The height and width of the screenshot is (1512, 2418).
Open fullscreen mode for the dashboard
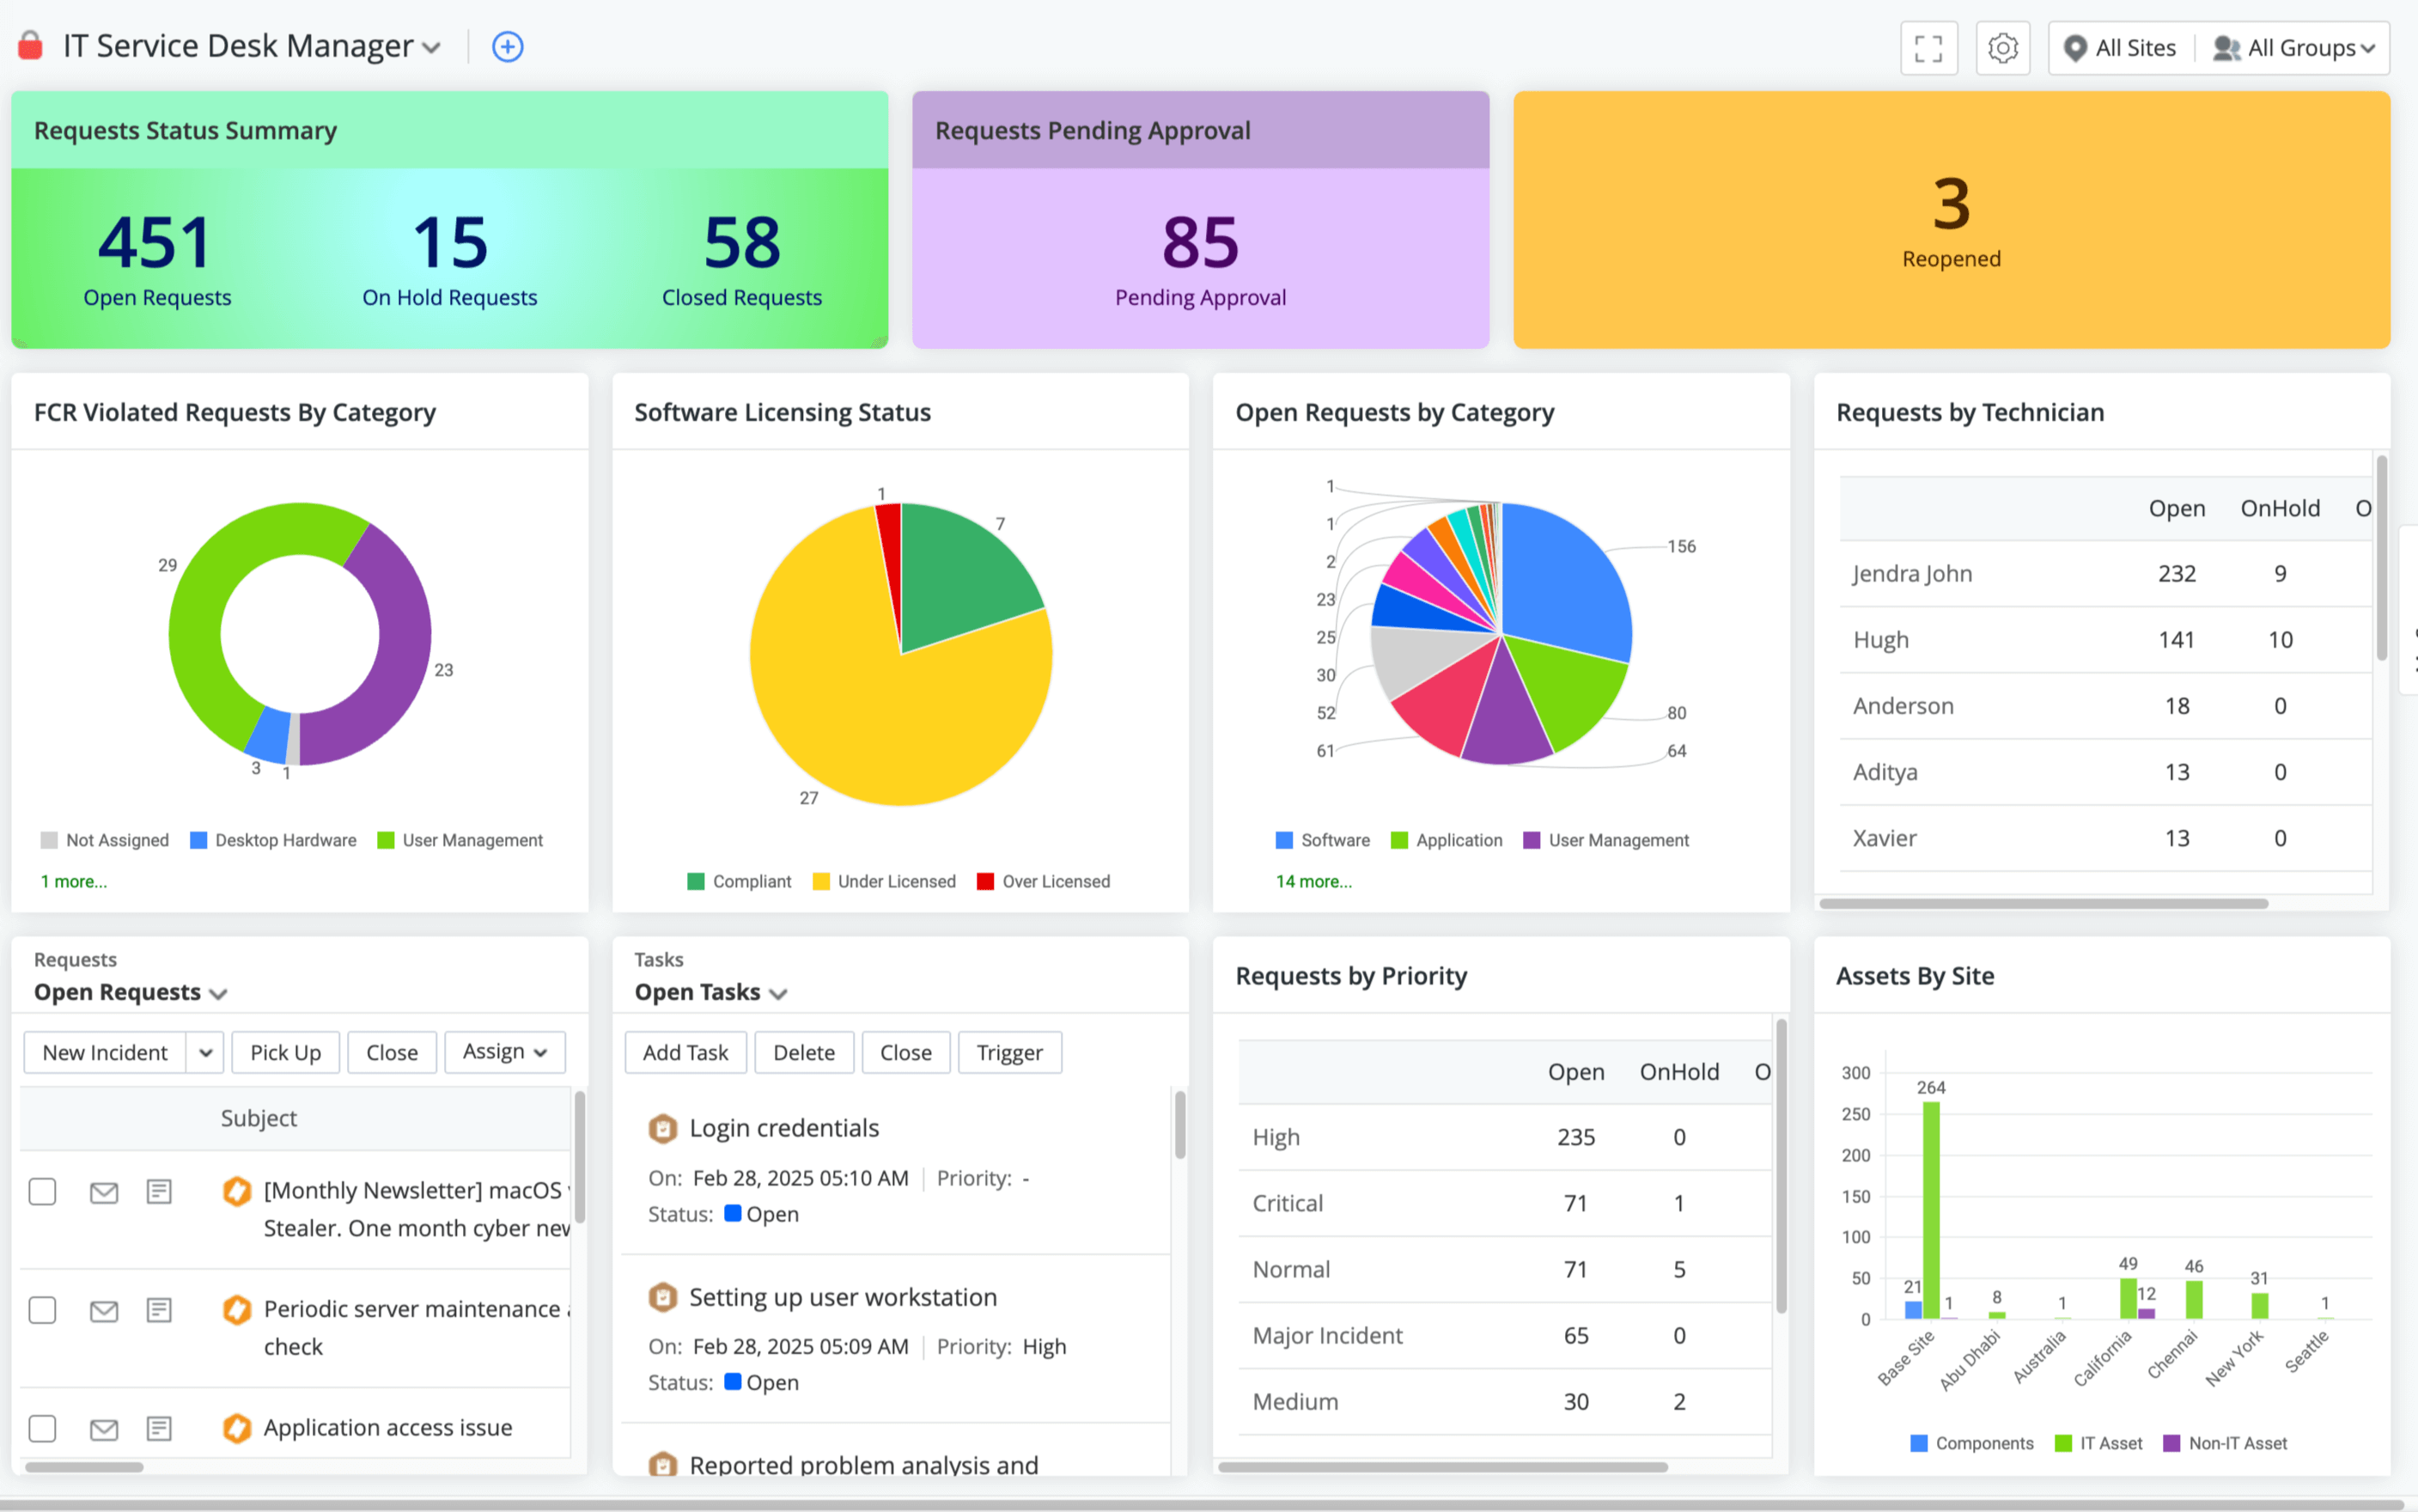coord(1928,47)
